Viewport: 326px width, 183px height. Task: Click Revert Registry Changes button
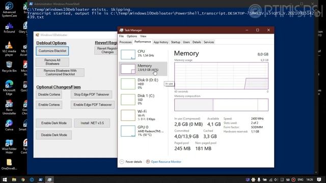click(106, 50)
